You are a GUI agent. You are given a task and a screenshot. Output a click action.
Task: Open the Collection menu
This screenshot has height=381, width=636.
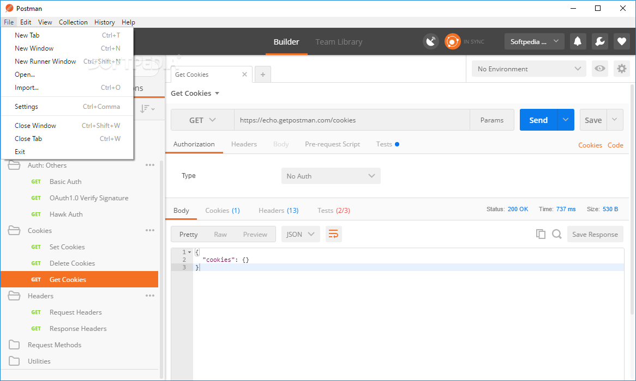point(73,22)
